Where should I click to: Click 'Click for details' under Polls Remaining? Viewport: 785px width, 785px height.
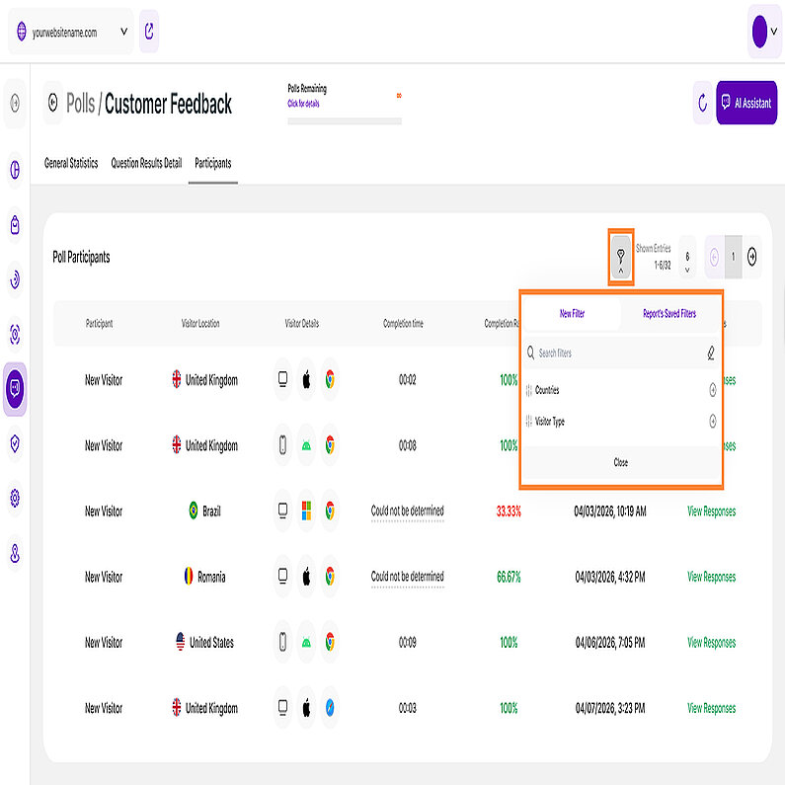[303, 104]
